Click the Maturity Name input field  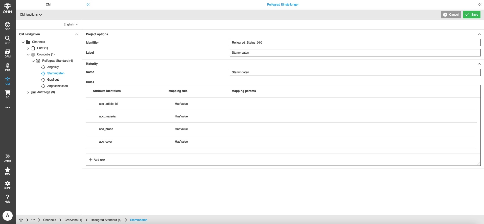click(x=355, y=72)
